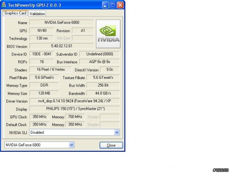Screen dimensions: 230x173
Task: Click the 'NVIDIA SLI' label
Action: click(x=18, y=133)
